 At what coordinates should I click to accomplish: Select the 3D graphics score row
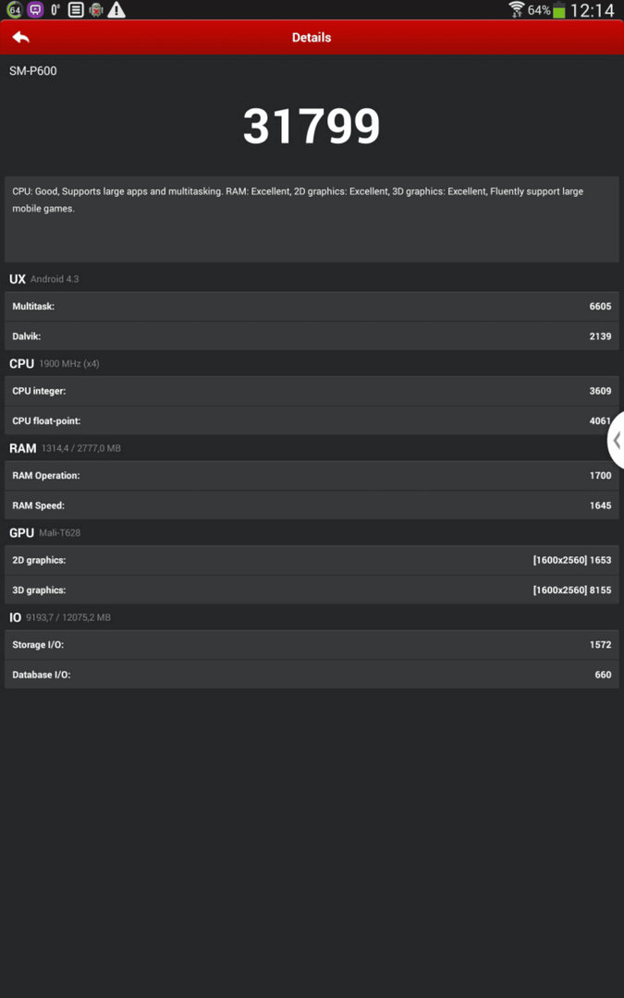click(312, 590)
